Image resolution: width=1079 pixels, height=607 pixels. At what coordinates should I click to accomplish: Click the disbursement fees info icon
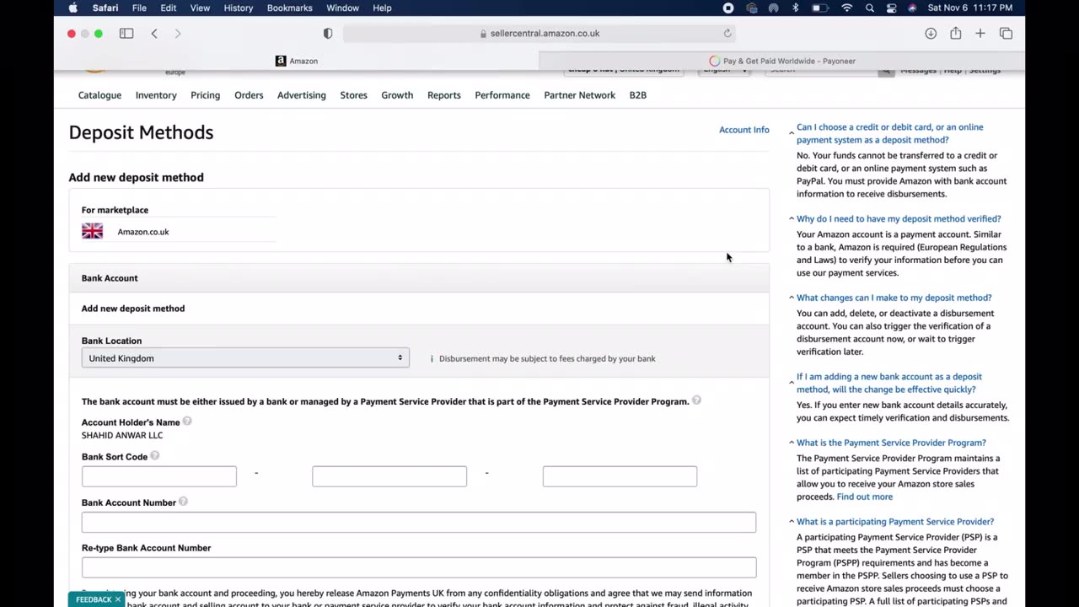click(x=432, y=358)
